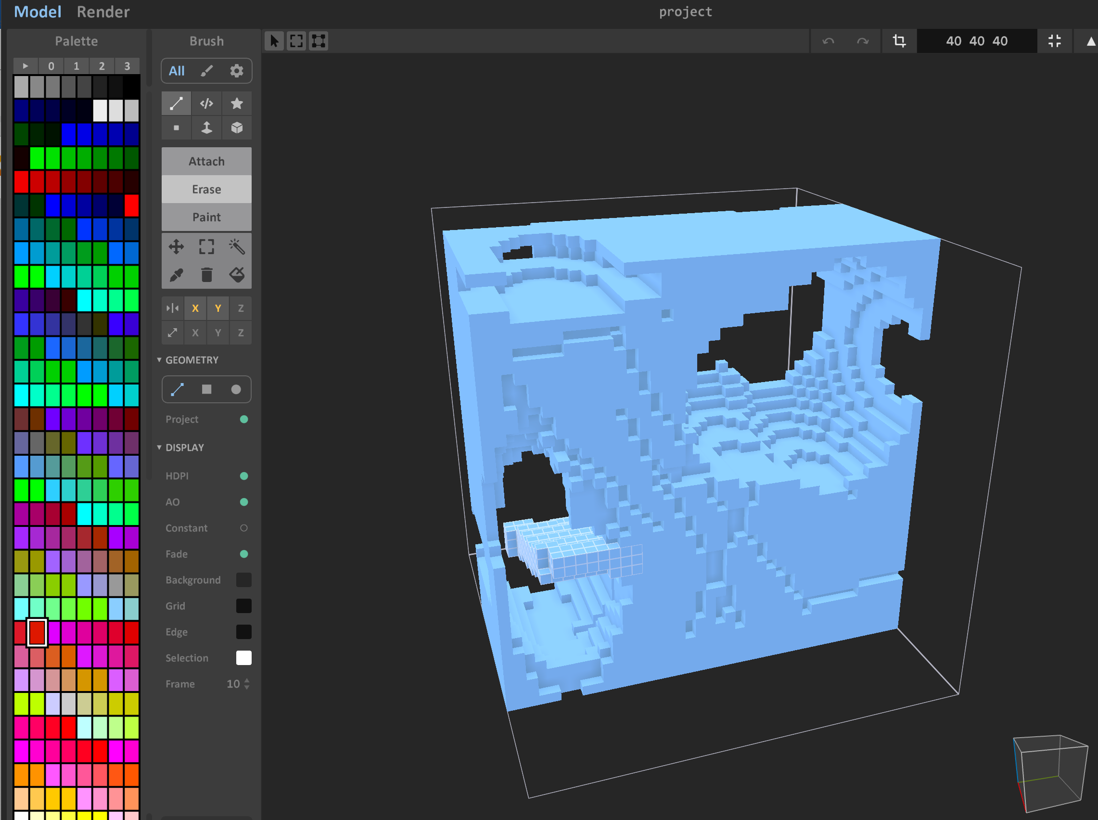
Task: Choose the line geometry shape
Action: pos(177,389)
